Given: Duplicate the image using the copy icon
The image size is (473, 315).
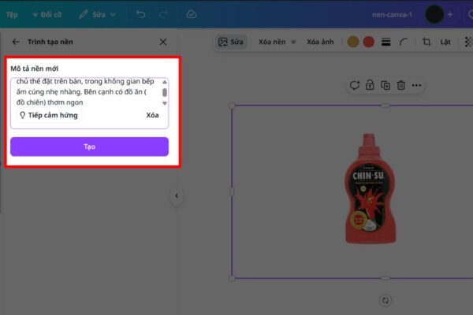Looking at the screenshot, I should point(385,85).
